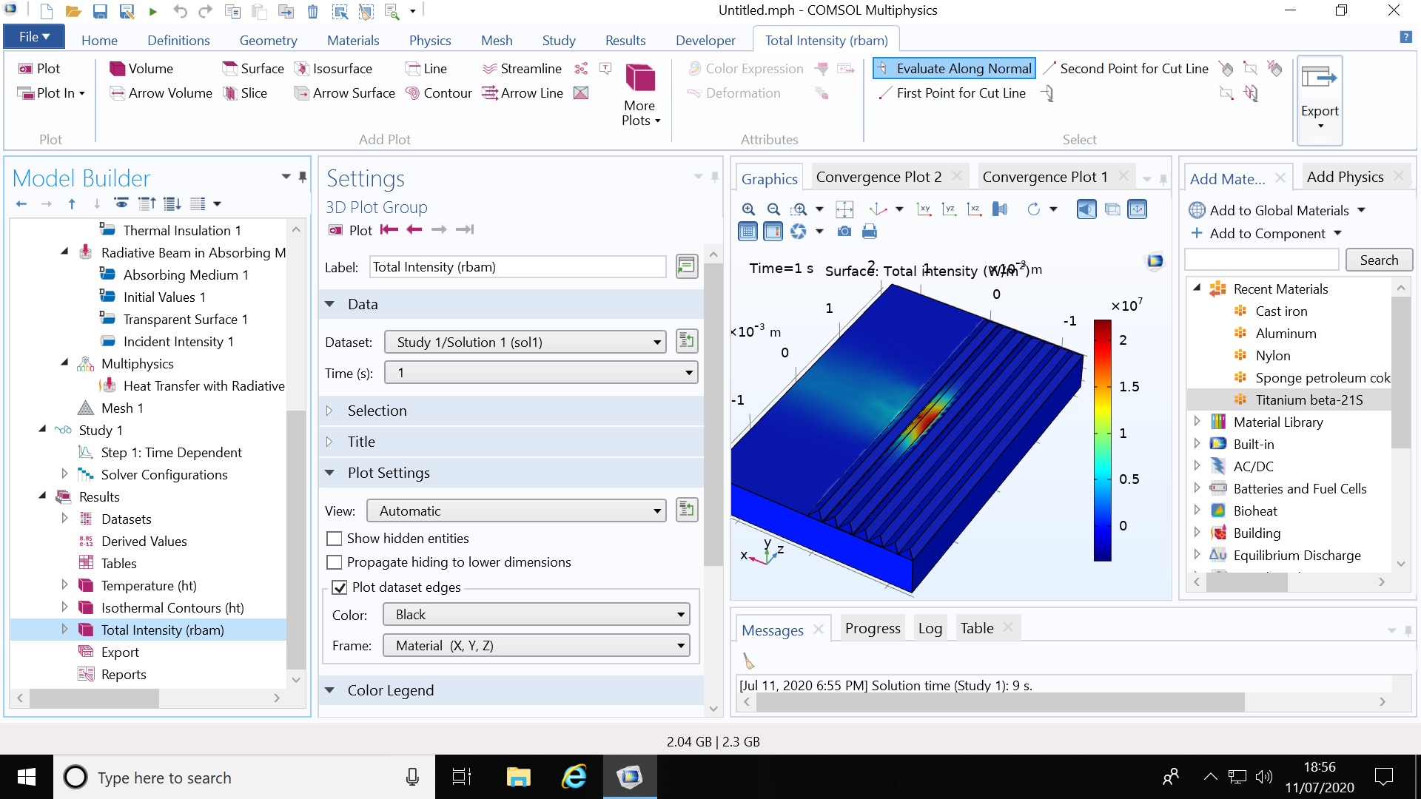Print the graphics with printer icon
The image size is (1421, 799).
870,232
